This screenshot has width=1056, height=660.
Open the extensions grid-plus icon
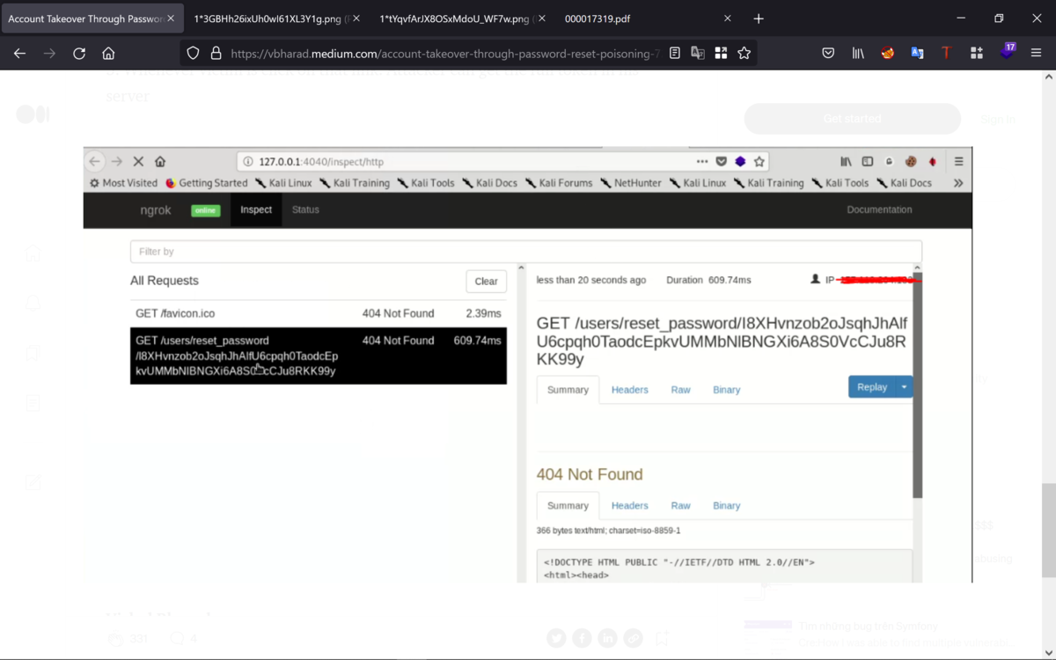pyautogui.click(x=977, y=53)
